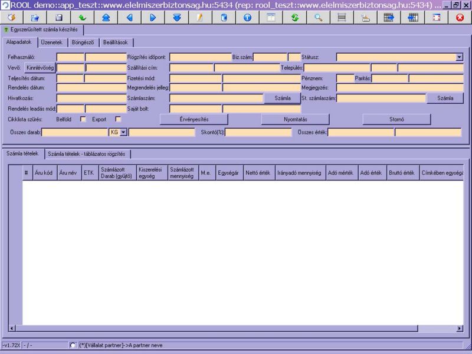Screen dimensions: 472x354
Task: Click the green refresh arrows icon
Action: (x=294, y=17)
